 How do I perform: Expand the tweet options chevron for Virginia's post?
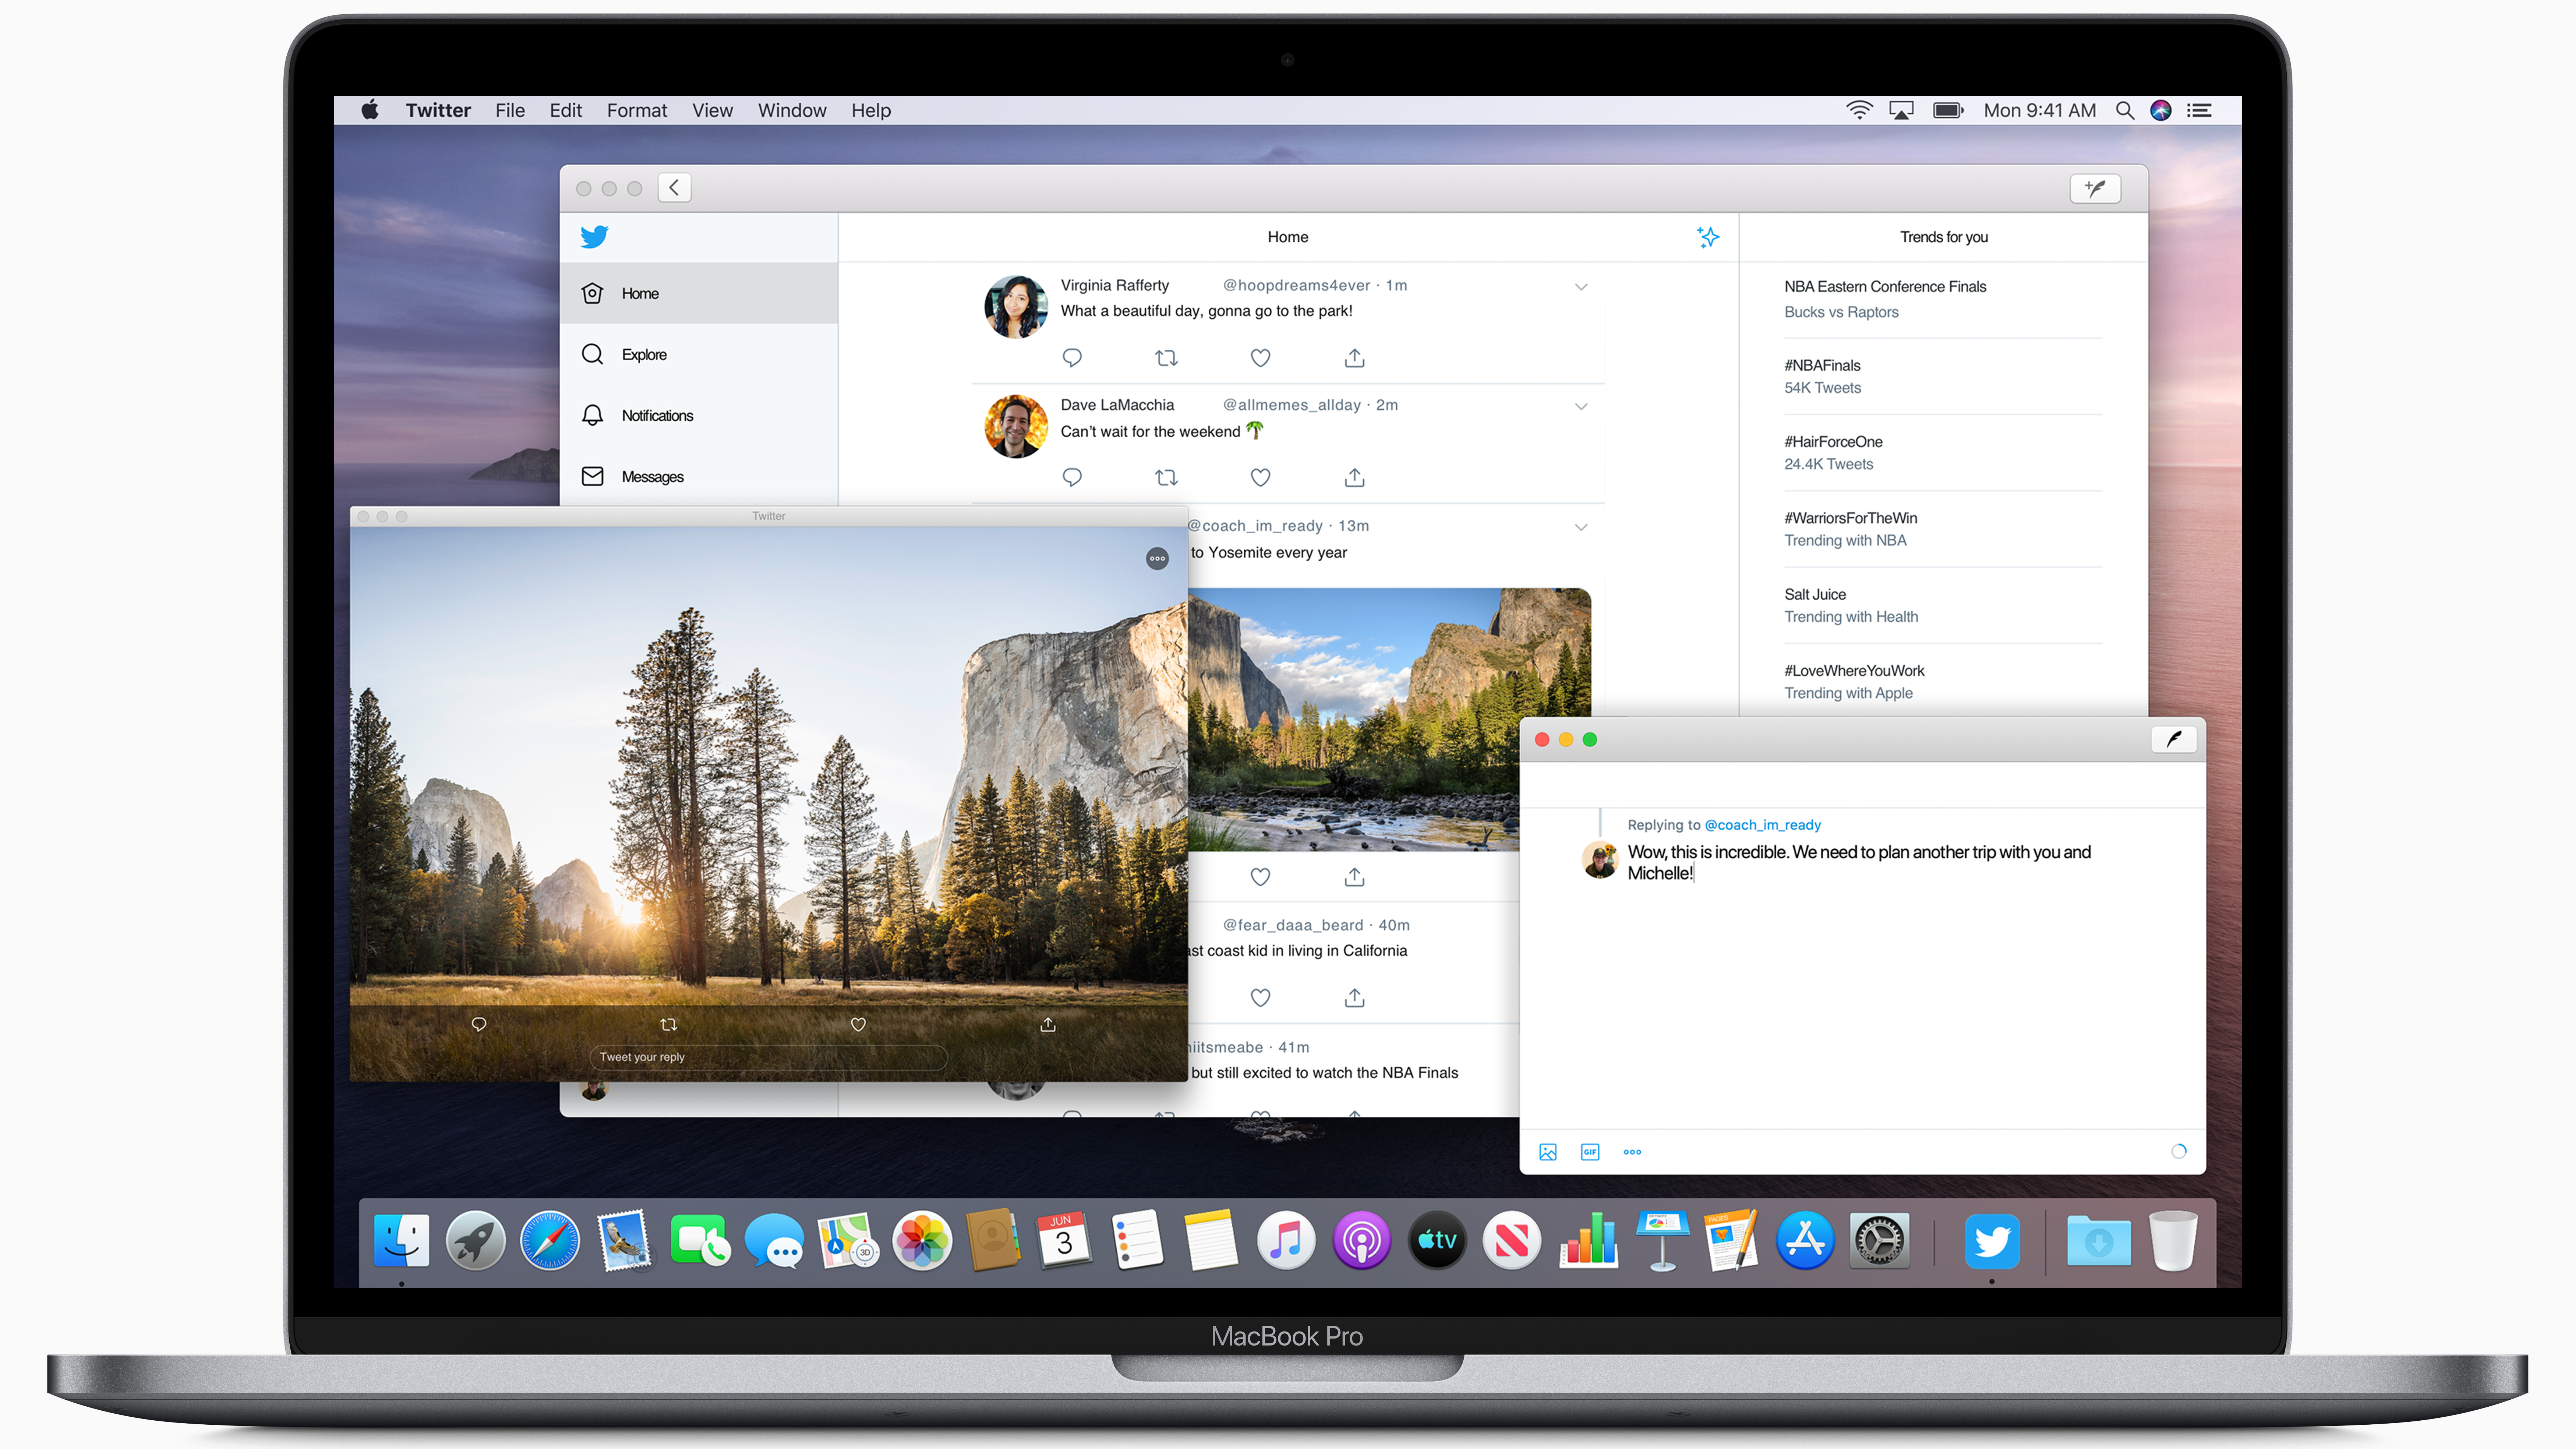click(x=1580, y=285)
